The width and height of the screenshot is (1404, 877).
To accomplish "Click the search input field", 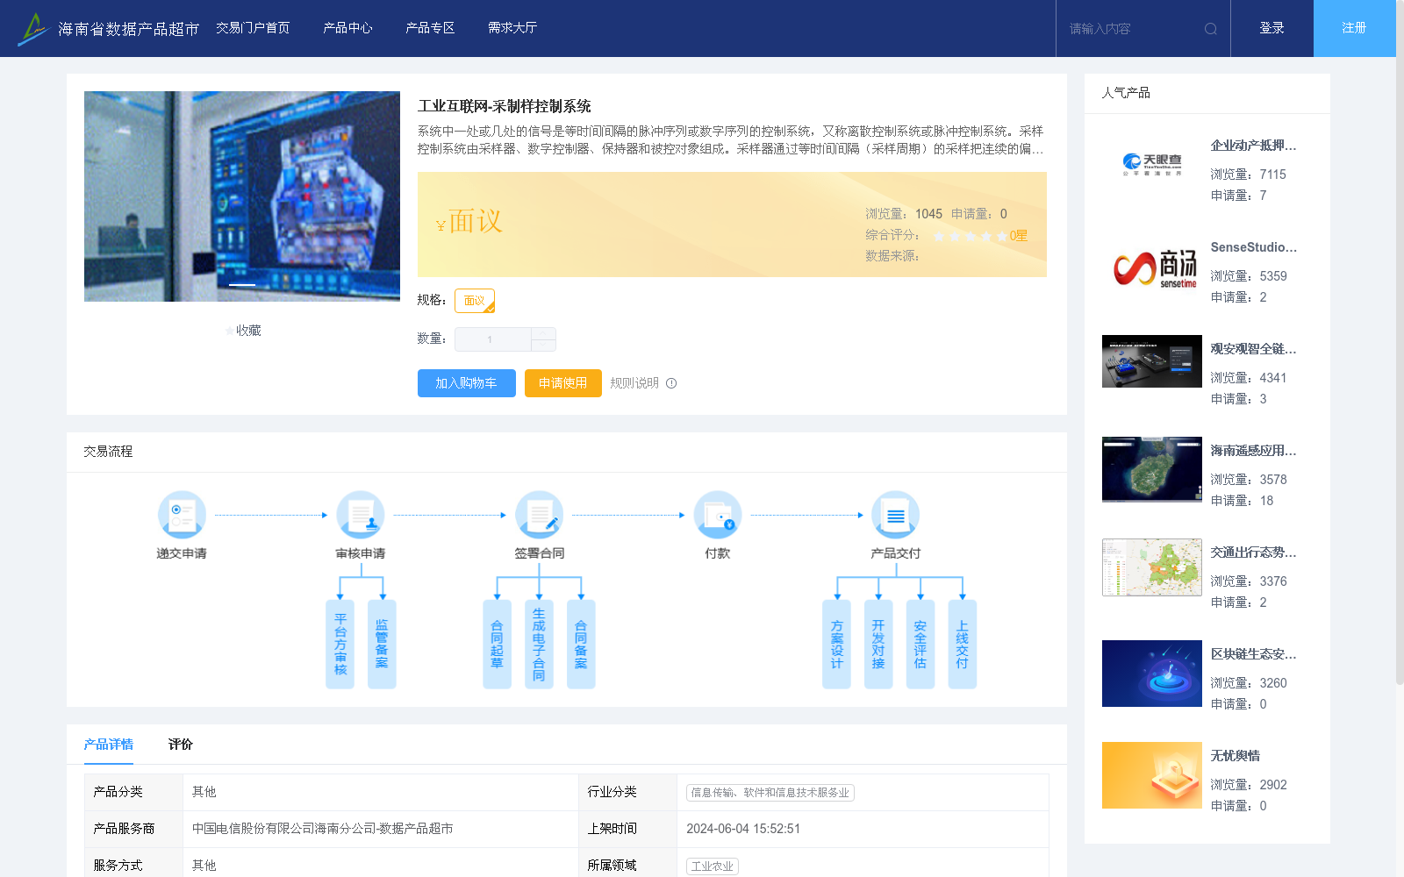I will click(1132, 29).
